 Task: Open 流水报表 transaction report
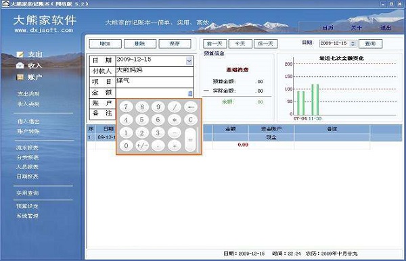[x=28, y=148]
